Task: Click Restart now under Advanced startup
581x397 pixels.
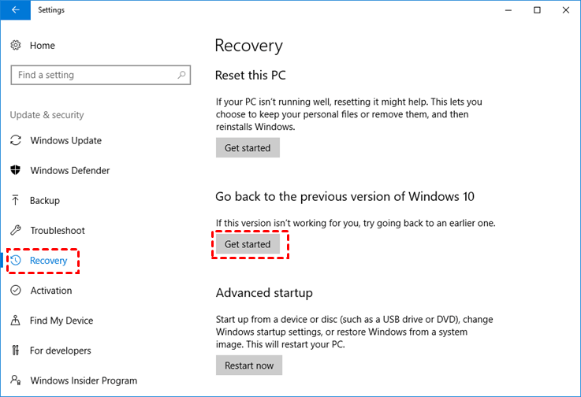Action: point(248,365)
